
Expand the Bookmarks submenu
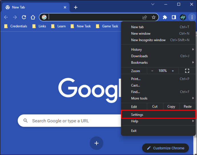158,63
